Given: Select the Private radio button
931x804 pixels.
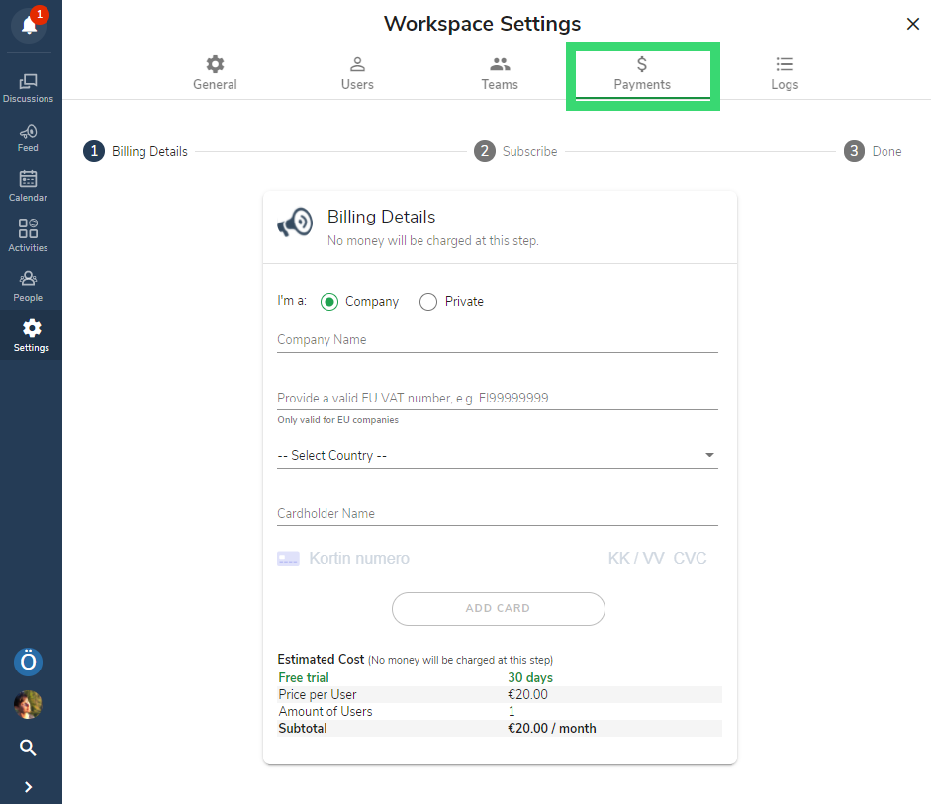Looking at the screenshot, I should pos(428,302).
